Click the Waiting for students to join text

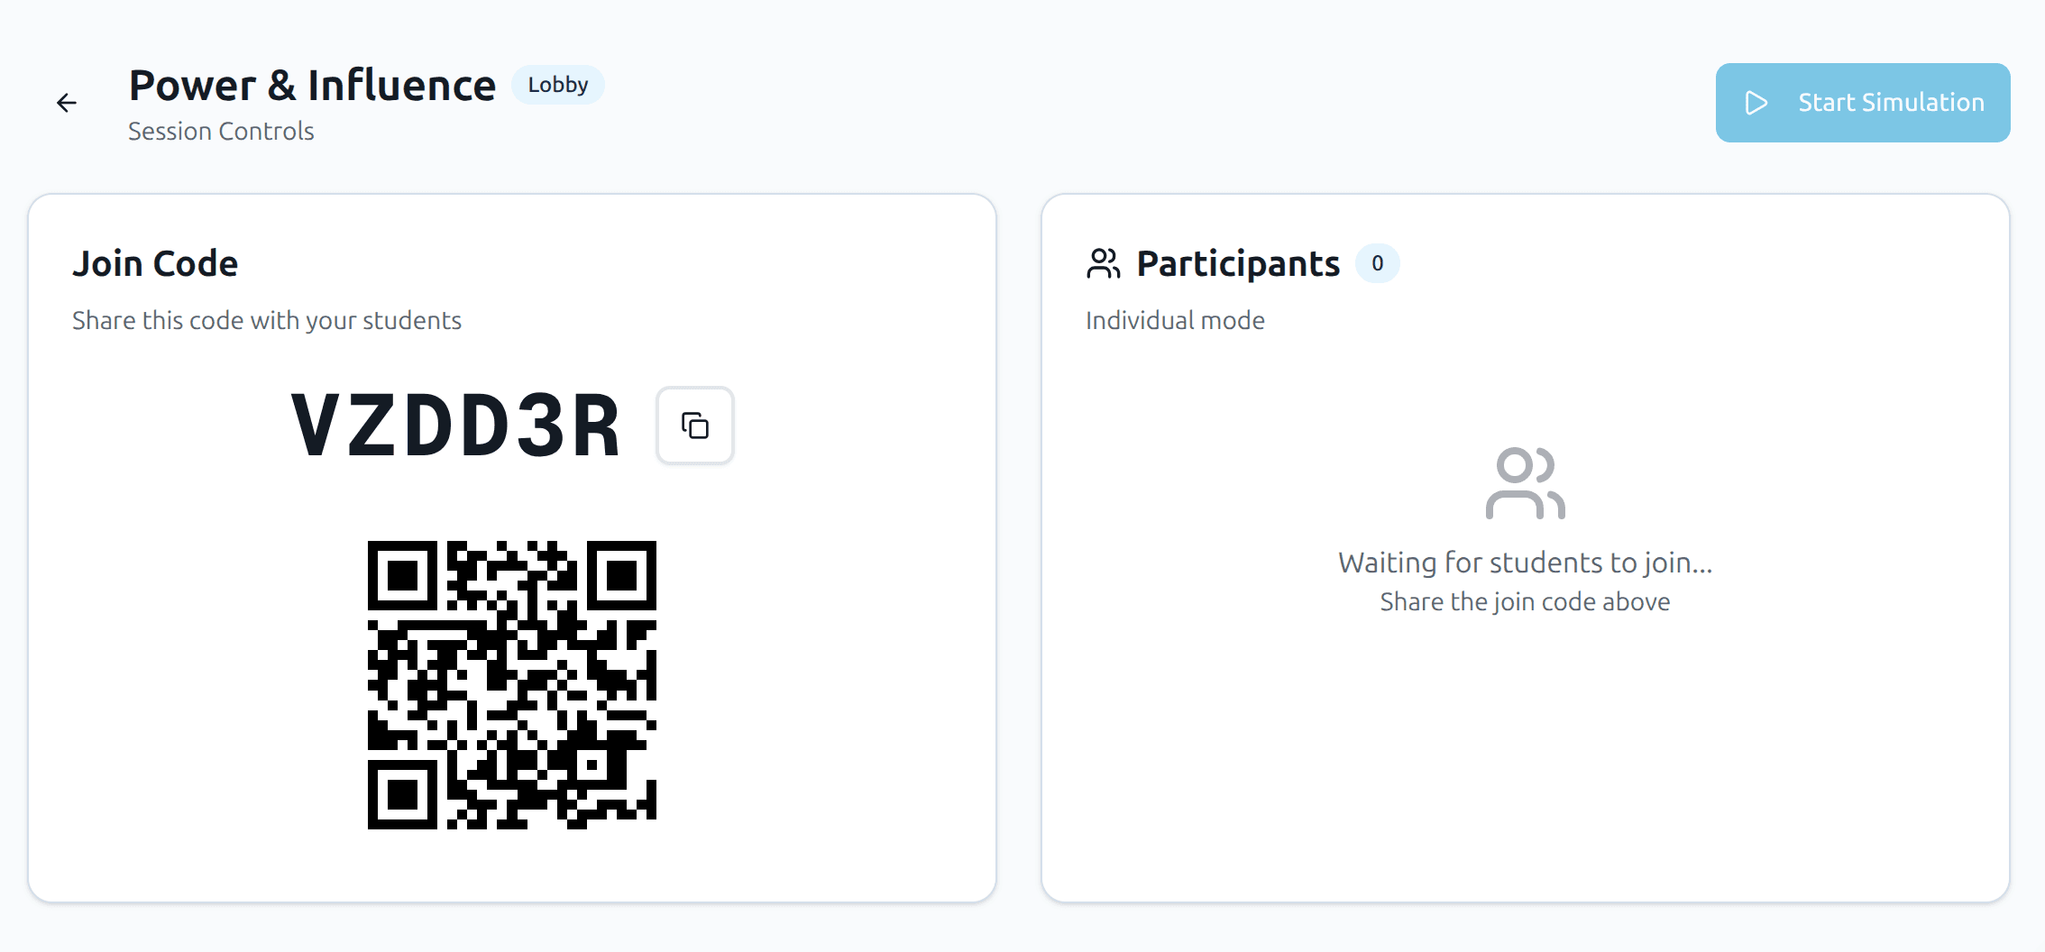point(1525,561)
